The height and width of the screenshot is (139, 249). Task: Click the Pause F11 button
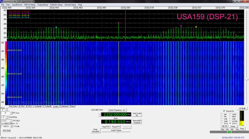point(116,127)
